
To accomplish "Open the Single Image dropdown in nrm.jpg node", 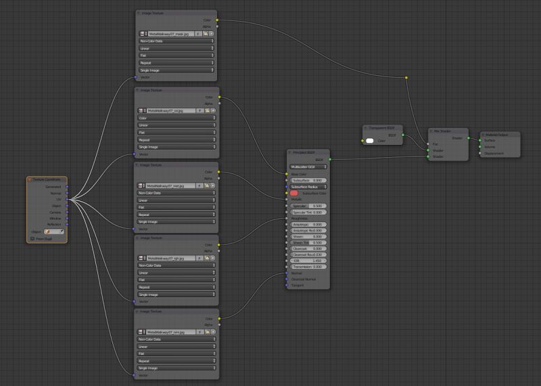I will tap(177, 368).
